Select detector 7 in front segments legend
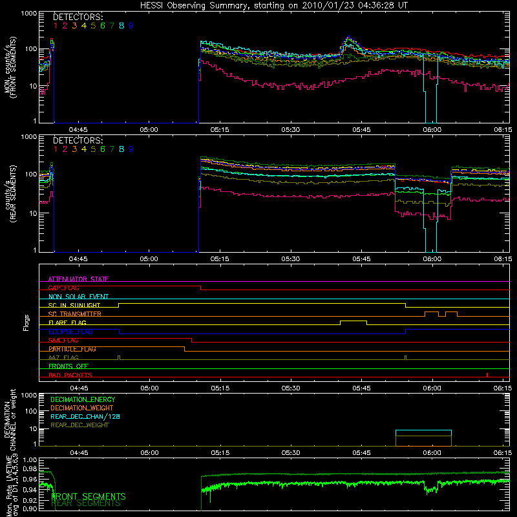This screenshot has height=517, width=517. [112, 26]
